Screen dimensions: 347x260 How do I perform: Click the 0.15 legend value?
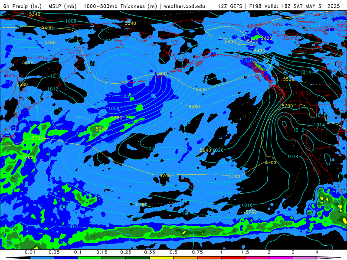tap(102, 252)
